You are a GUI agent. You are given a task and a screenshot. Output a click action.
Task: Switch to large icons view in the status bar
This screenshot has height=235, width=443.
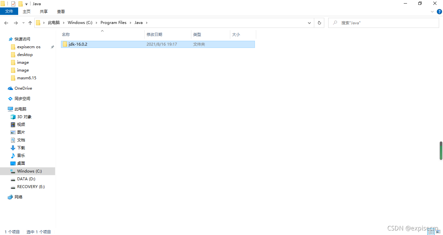(x=438, y=232)
